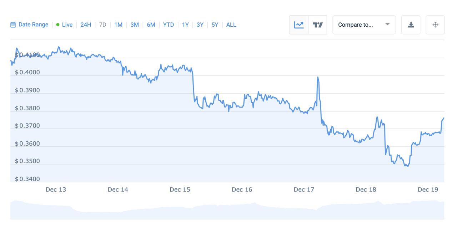Open the 1Y view
This screenshot has width=457, height=230.
(185, 25)
